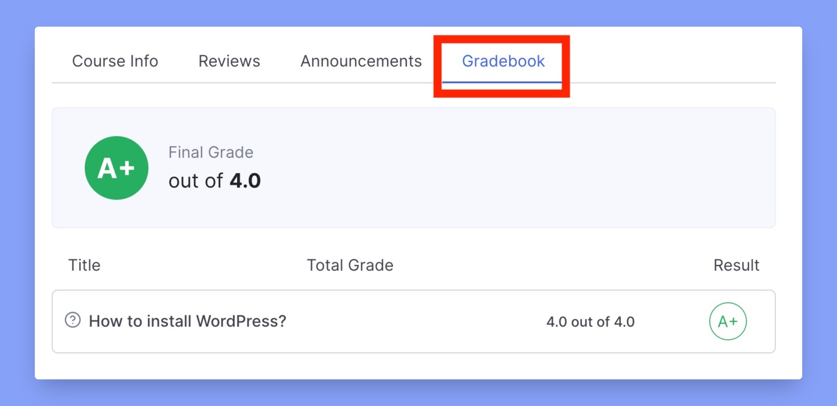Click the Result column header
837x406 pixels.
[x=736, y=265]
